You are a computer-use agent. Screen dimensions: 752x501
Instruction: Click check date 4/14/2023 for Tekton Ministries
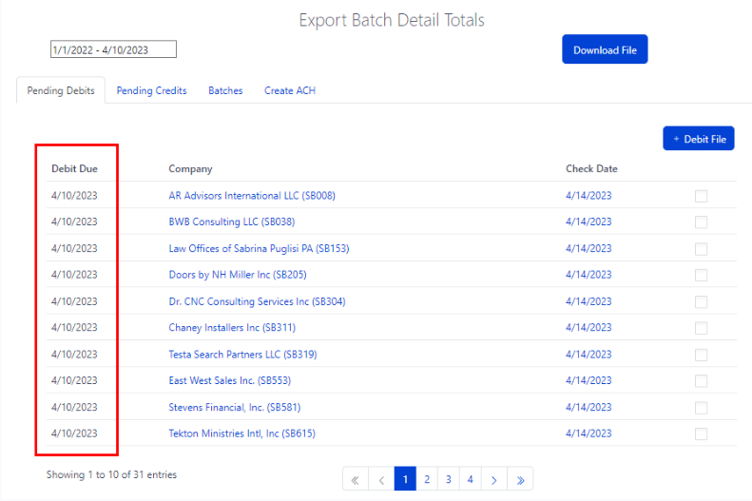pos(588,434)
